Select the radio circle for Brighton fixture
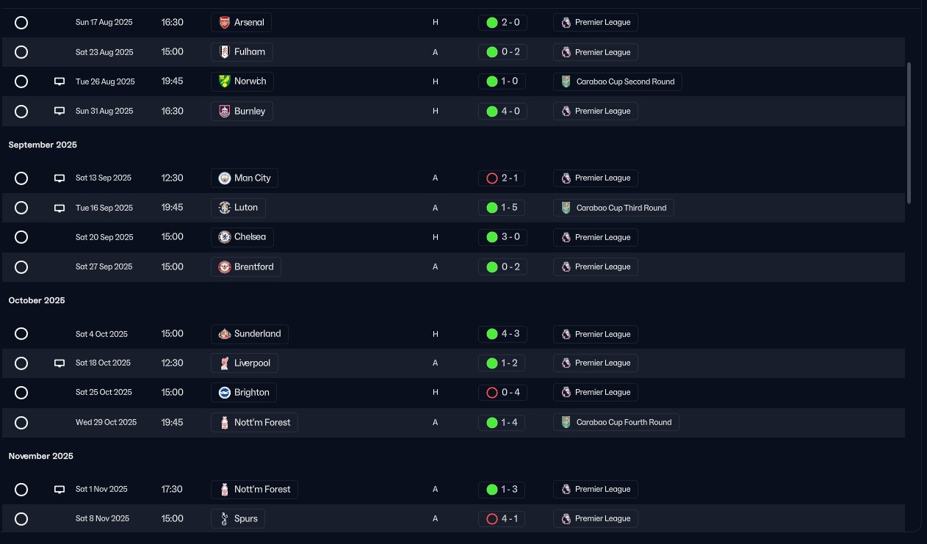The width and height of the screenshot is (927, 544). 21,393
